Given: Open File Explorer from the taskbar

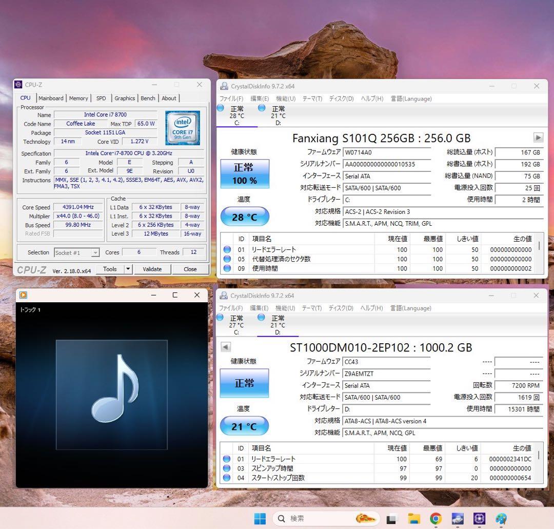Looking at the screenshot, I should pos(413,519).
